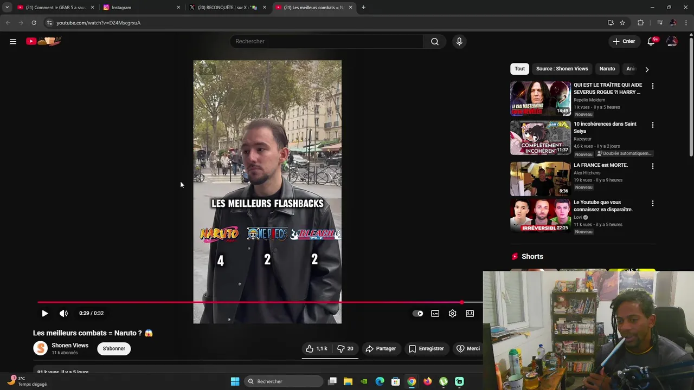694x390 pixels.
Task: Open File Explorer from taskbar
Action: [348, 381]
